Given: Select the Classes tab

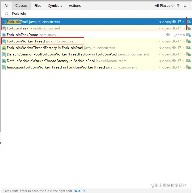Looking at the screenshot, I should tap(21, 6).
